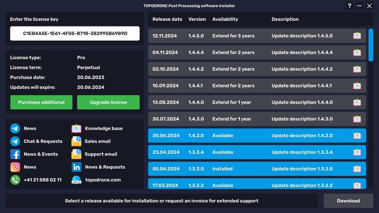The height and width of the screenshot is (213, 379).
Task: Select the installed 05.04.2024 release row
Action: click(x=257, y=169)
